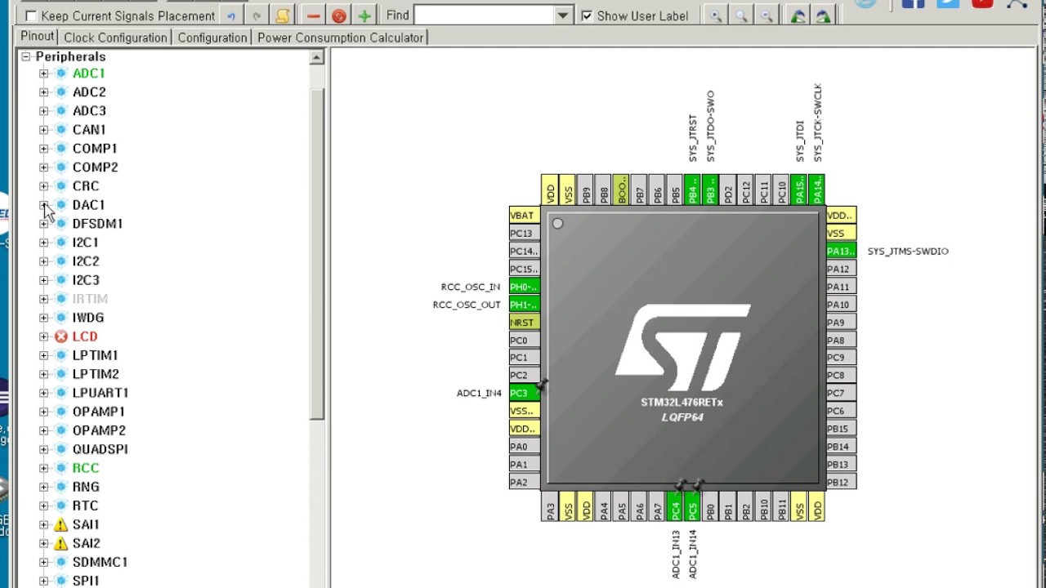Click the VBAT pin on chip
The width and height of the screenshot is (1046, 588).
(524, 215)
